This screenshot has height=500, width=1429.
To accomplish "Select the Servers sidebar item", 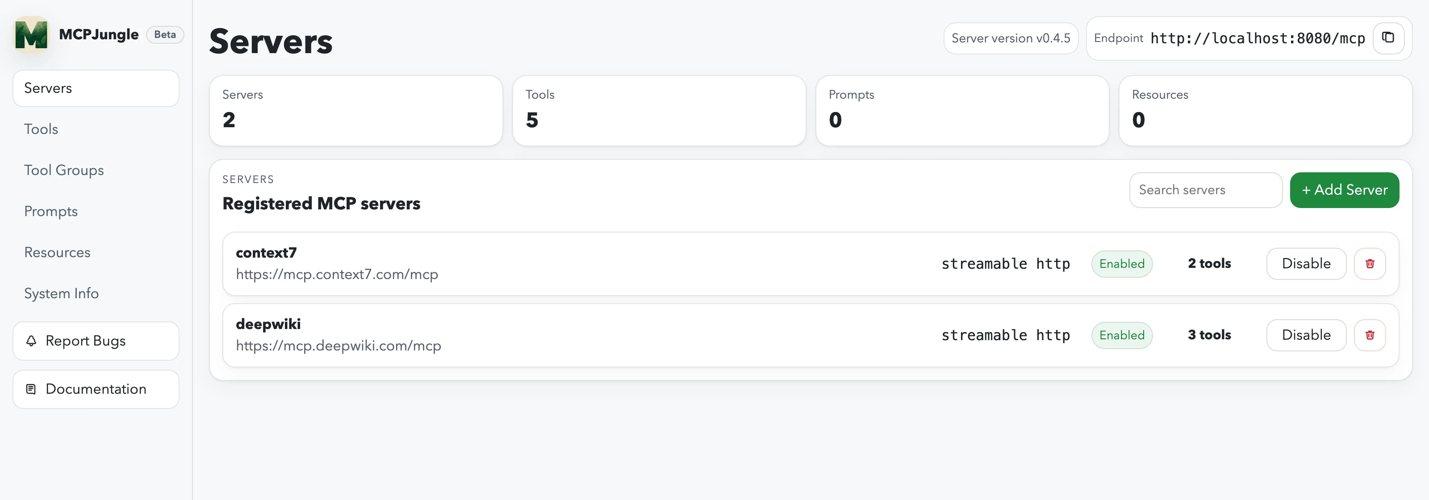I will point(96,88).
